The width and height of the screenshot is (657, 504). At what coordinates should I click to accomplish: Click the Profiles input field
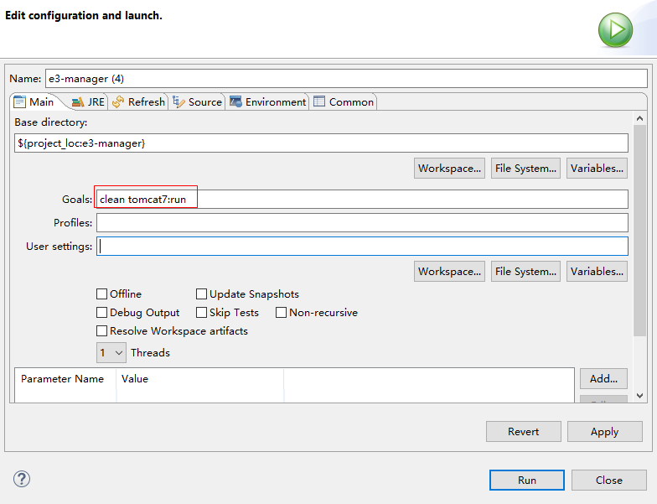click(x=362, y=223)
